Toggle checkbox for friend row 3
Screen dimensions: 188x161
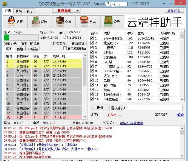[x=92, y=47]
